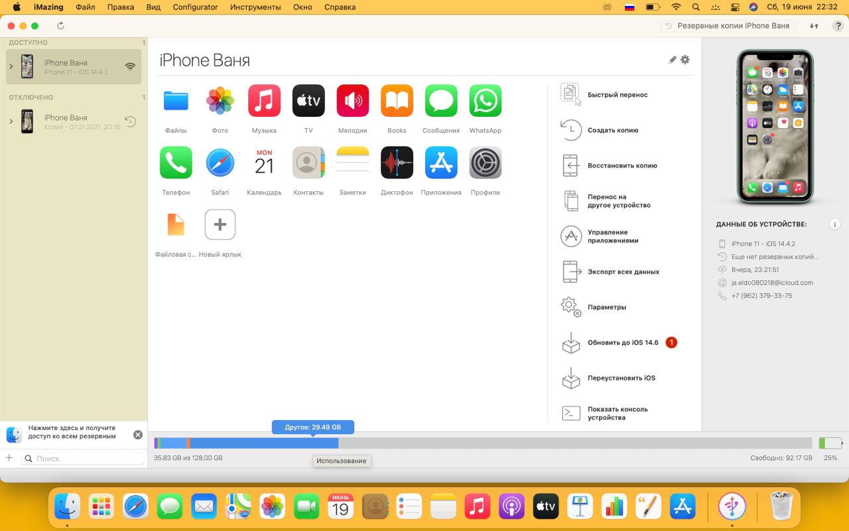Focus the Поиск search field

[x=83, y=458]
